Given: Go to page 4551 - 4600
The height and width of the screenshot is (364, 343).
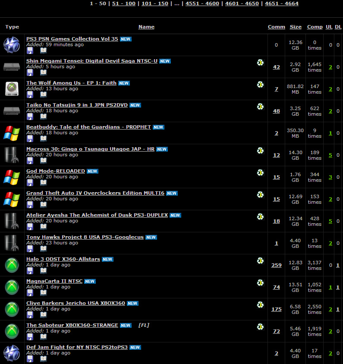Looking at the screenshot, I should pyautogui.click(x=202, y=3).
